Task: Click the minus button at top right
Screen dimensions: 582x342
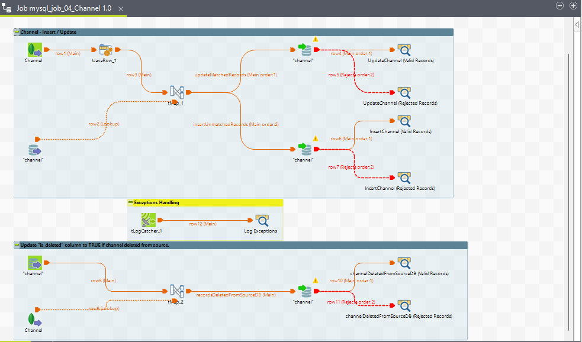Action: (x=560, y=5)
